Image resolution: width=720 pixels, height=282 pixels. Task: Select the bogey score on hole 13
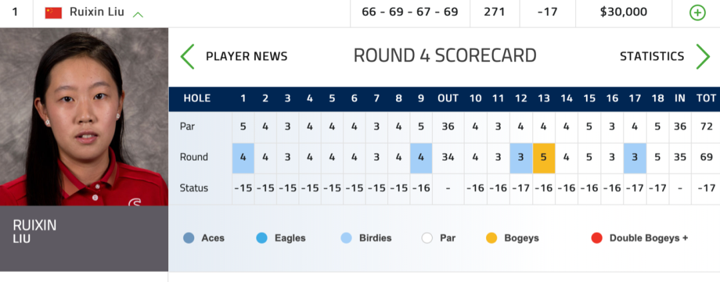coord(543,158)
